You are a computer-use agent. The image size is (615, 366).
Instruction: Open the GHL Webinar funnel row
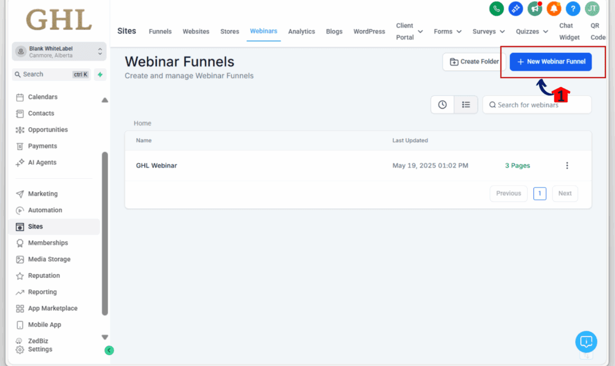coord(358,166)
